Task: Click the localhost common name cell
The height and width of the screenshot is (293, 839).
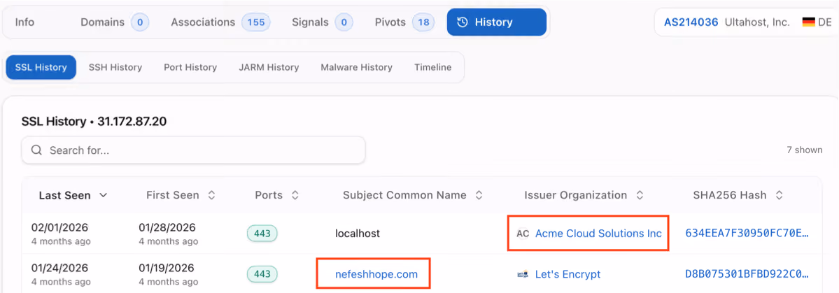Action: [358, 234]
